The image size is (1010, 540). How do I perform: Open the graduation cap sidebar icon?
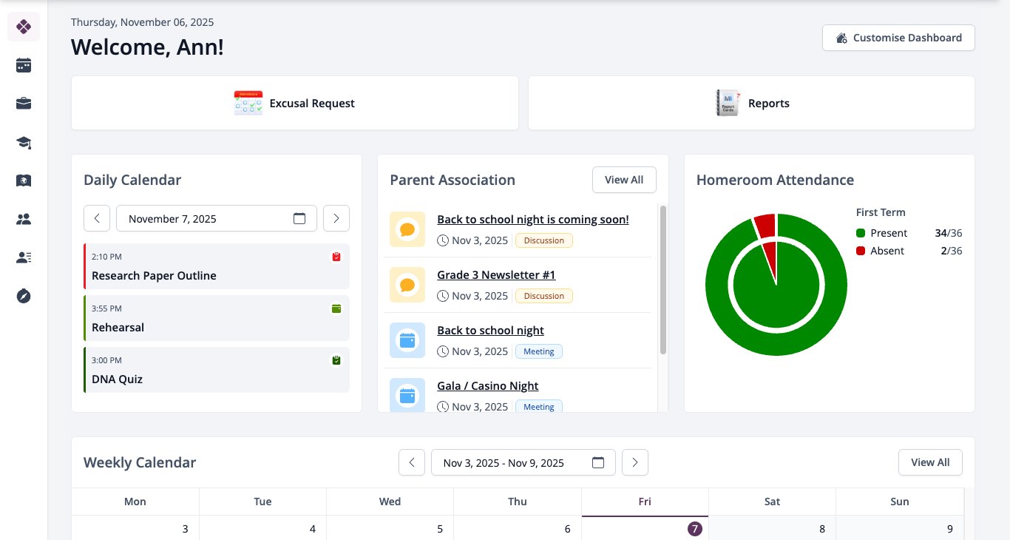24,142
